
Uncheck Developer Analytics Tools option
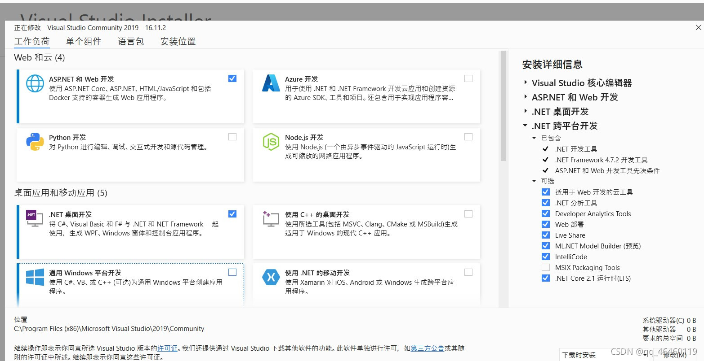pos(546,213)
